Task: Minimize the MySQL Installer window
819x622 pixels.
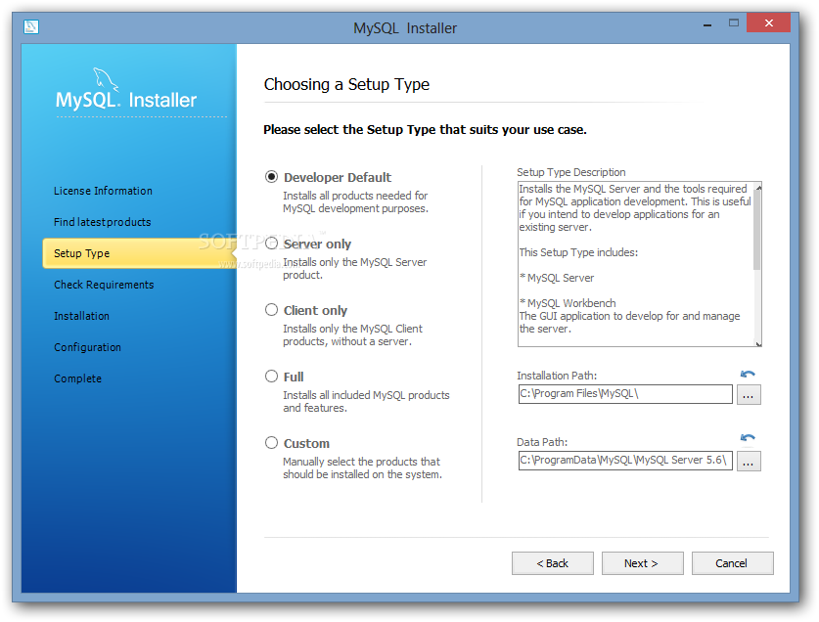Action: pos(707,24)
